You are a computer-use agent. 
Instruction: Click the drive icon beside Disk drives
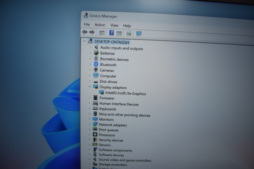(96, 82)
